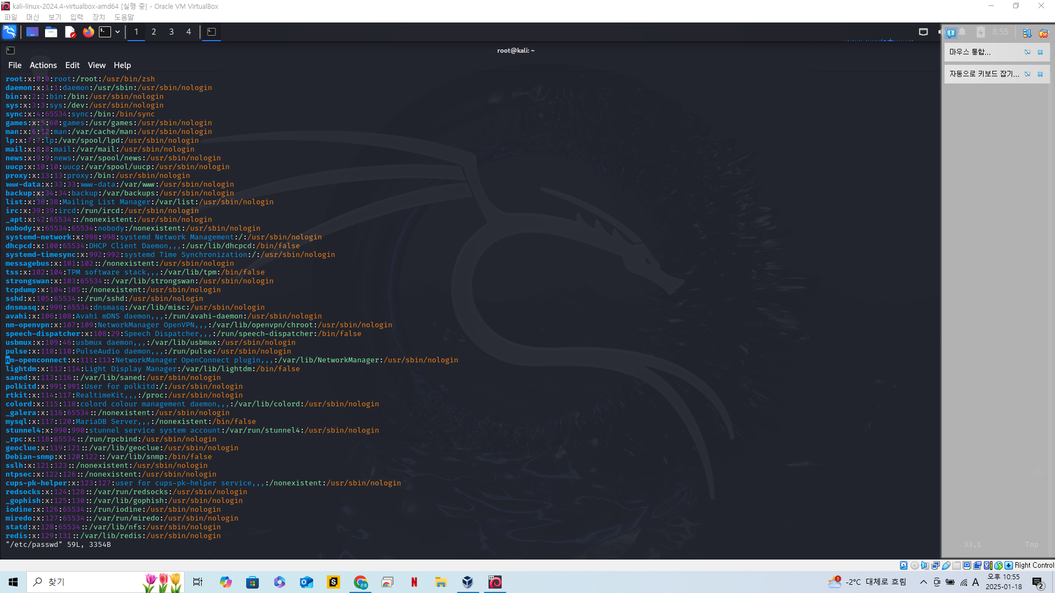Open the file manager icon in Kali panel
1055x593 pixels.
[51, 32]
